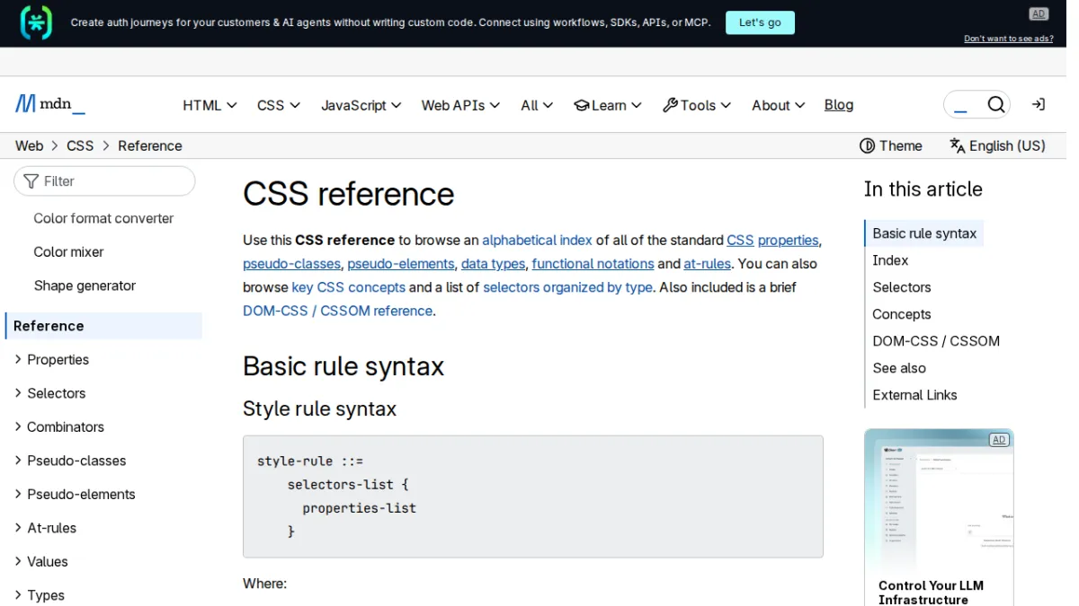Open the HTML navigation menu
1079x606 pixels.
[210, 105]
